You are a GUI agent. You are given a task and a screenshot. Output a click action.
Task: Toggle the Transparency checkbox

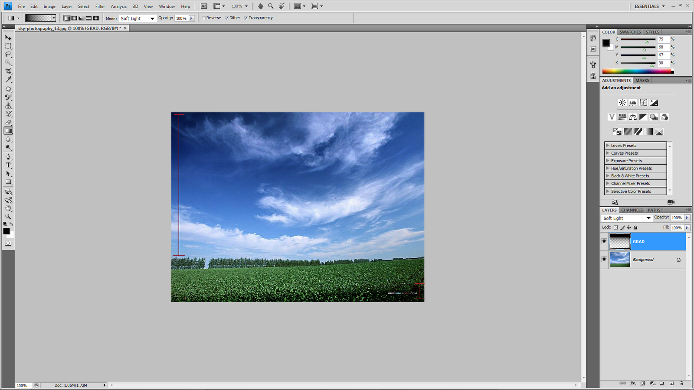246,18
